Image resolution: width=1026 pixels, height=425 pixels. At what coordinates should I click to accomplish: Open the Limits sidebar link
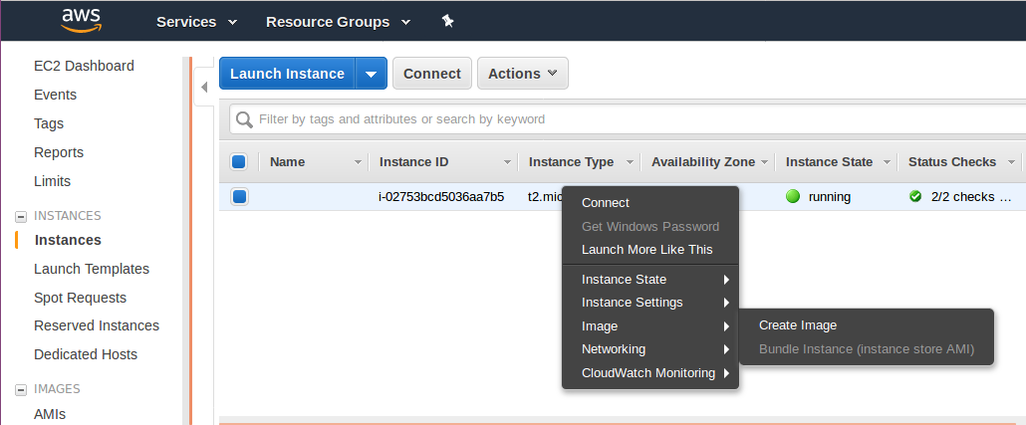pyautogui.click(x=53, y=181)
